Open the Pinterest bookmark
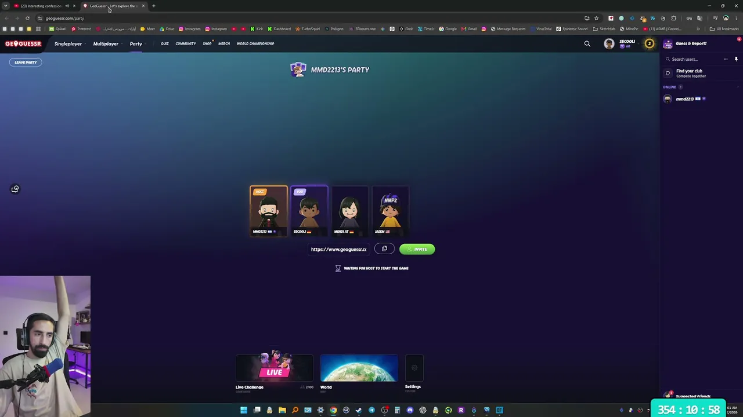This screenshot has height=417, width=743. tap(81, 29)
